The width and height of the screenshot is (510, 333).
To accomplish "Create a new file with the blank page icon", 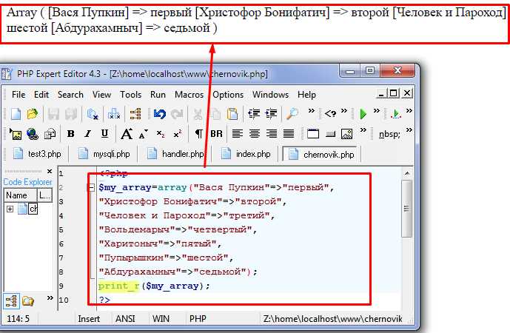I will 16,114.
